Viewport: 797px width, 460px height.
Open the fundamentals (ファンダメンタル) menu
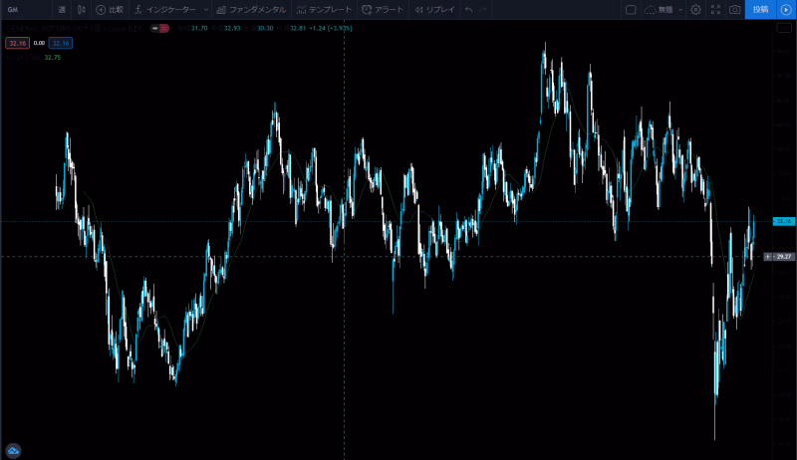pos(251,9)
